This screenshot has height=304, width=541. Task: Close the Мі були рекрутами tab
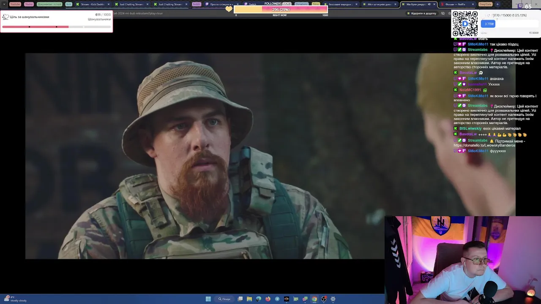click(x=434, y=4)
